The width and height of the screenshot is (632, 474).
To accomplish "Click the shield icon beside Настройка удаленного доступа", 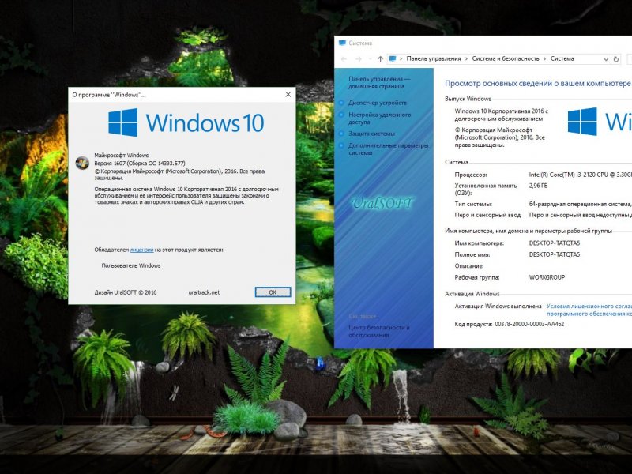I will pyautogui.click(x=341, y=115).
